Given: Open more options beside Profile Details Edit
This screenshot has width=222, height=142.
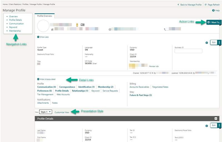Looking at the screenshot, I should click(219, 125).
